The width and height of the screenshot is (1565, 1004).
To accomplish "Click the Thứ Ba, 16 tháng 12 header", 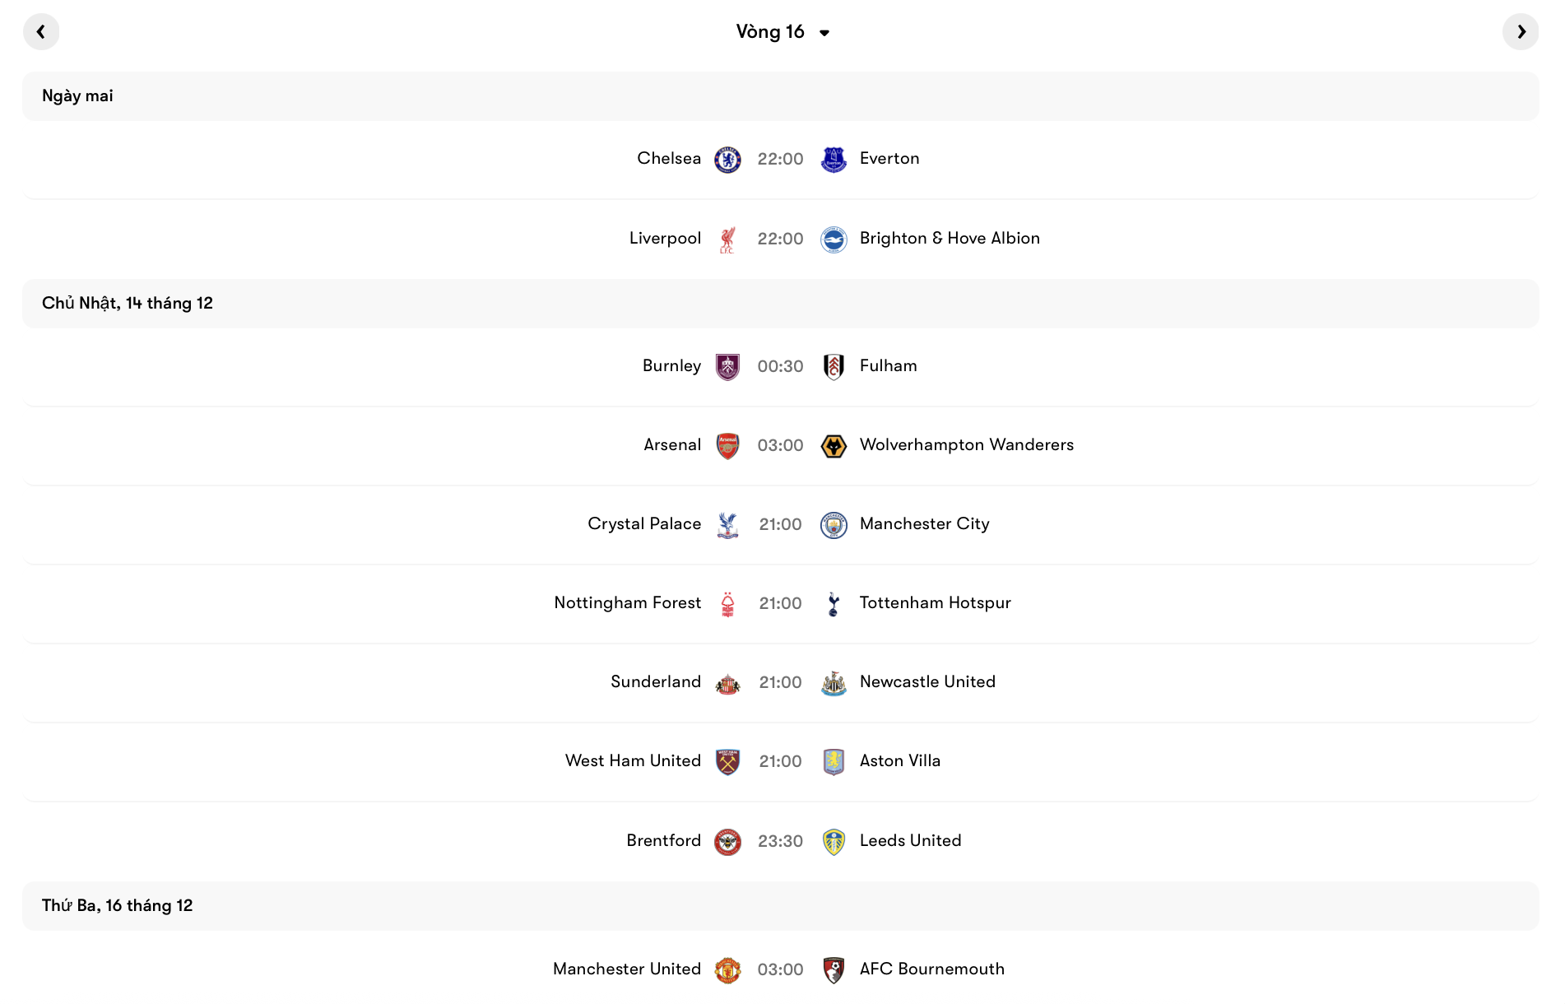I will [118, 905].
